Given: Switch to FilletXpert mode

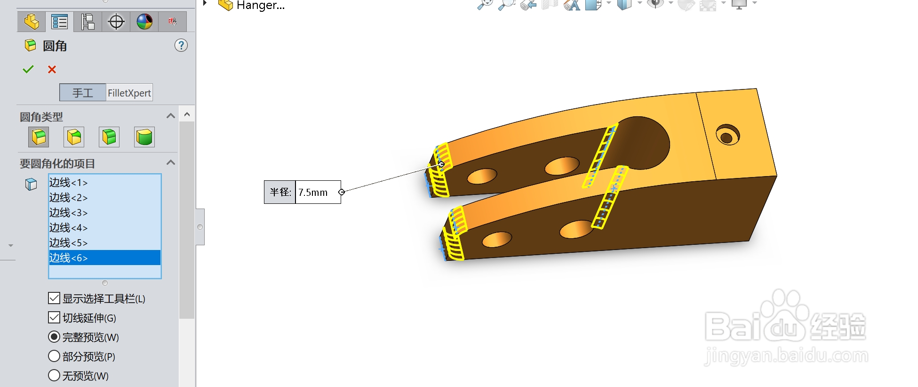Looking at the screenshot, I should 129,93.
